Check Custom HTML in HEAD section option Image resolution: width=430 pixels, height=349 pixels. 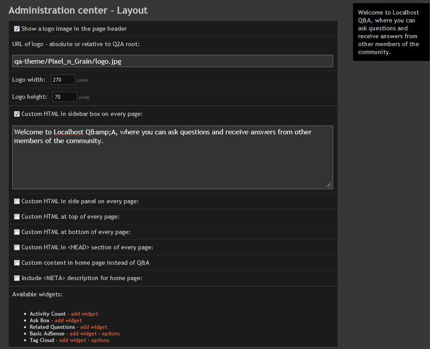point(17,248)
